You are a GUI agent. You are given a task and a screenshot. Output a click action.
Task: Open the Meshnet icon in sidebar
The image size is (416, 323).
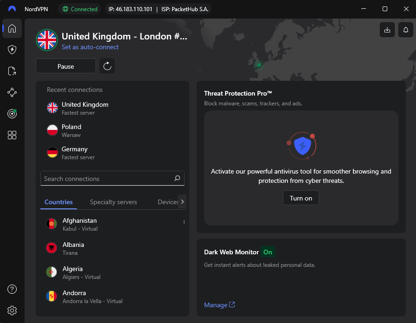click(x=12, y=92)
